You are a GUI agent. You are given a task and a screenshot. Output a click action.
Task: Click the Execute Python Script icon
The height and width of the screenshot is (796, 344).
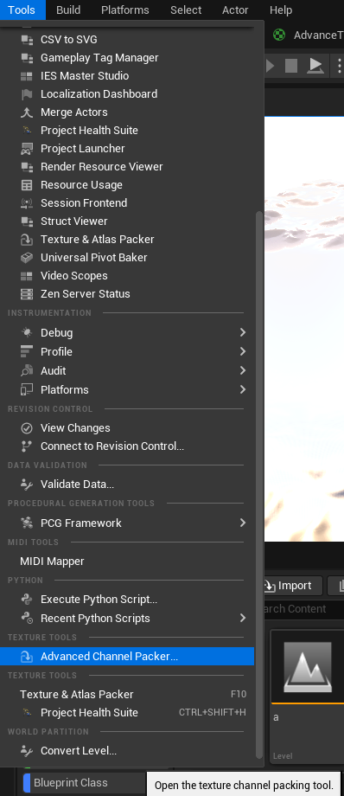tap(27, 599)
